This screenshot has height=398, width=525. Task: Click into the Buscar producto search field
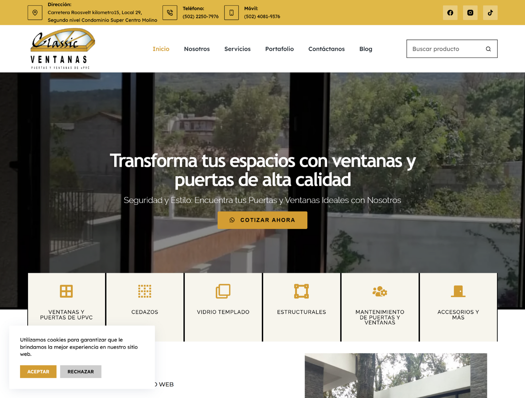445,49
